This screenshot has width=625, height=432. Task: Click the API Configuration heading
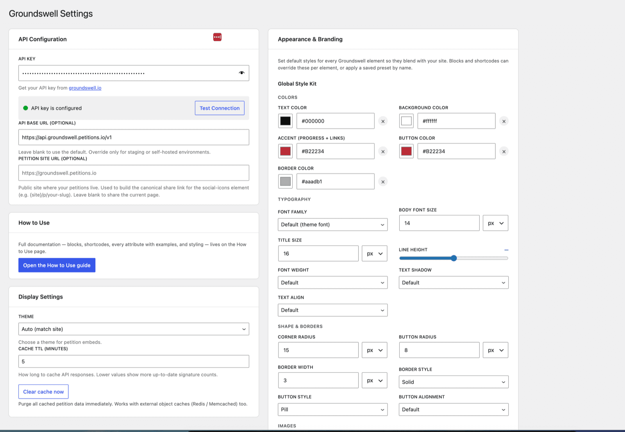click(43, 39)
